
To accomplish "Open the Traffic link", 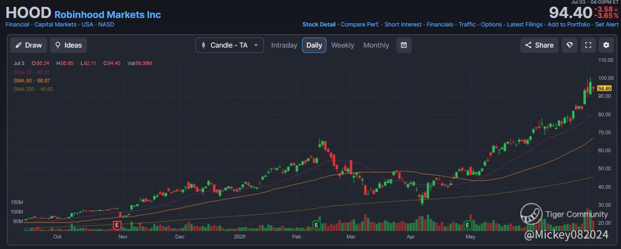I will coord(467,24).
